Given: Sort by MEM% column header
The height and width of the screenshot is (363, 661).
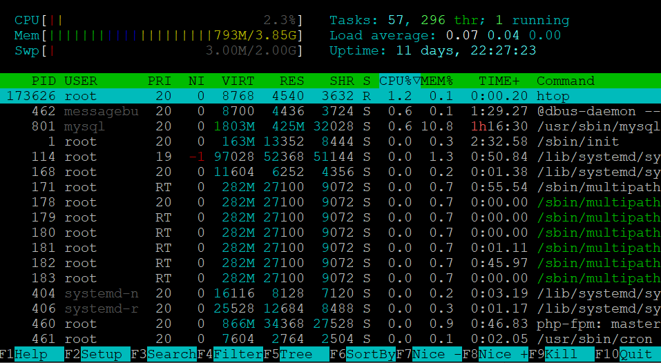Looking at the screenshot, I should click(437, 81).
